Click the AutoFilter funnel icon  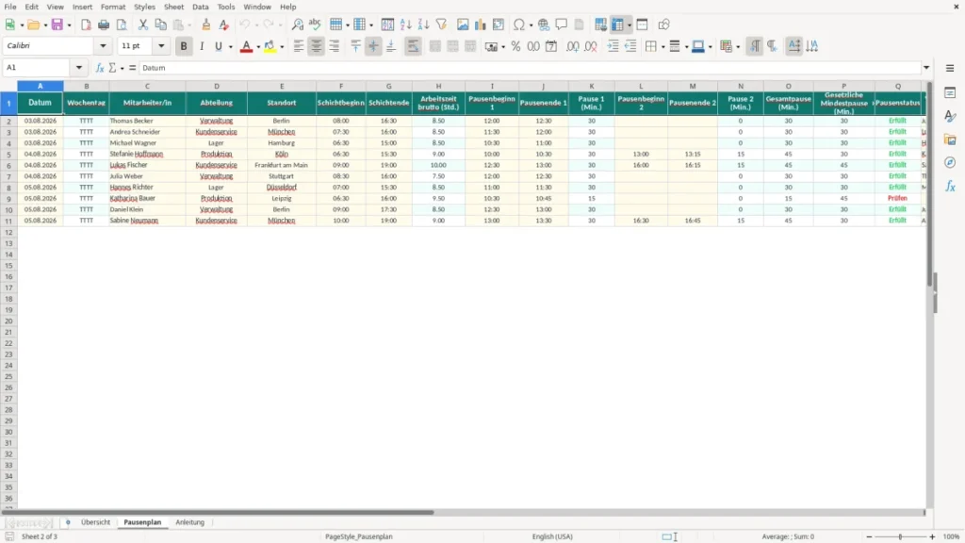(x=441, y=25)
